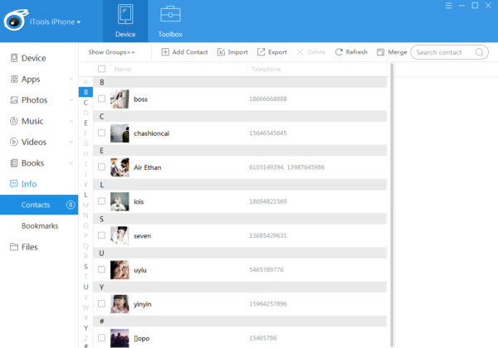Expand the Apps section in sidebar
The image size is (498, 348).
pyautogui.click(x=71, y=80)
